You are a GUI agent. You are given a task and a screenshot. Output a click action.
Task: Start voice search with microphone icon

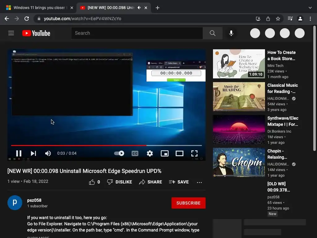(x=231, y=33)
